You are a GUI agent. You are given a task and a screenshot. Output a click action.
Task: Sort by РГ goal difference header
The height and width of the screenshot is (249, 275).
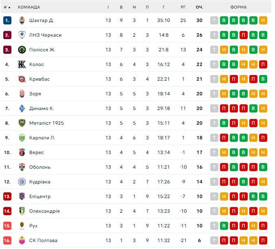[x=183, y=7]
